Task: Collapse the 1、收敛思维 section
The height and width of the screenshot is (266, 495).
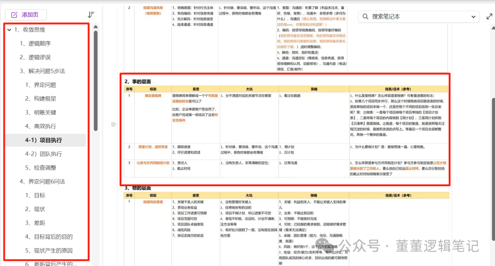Action: (9, 30)
